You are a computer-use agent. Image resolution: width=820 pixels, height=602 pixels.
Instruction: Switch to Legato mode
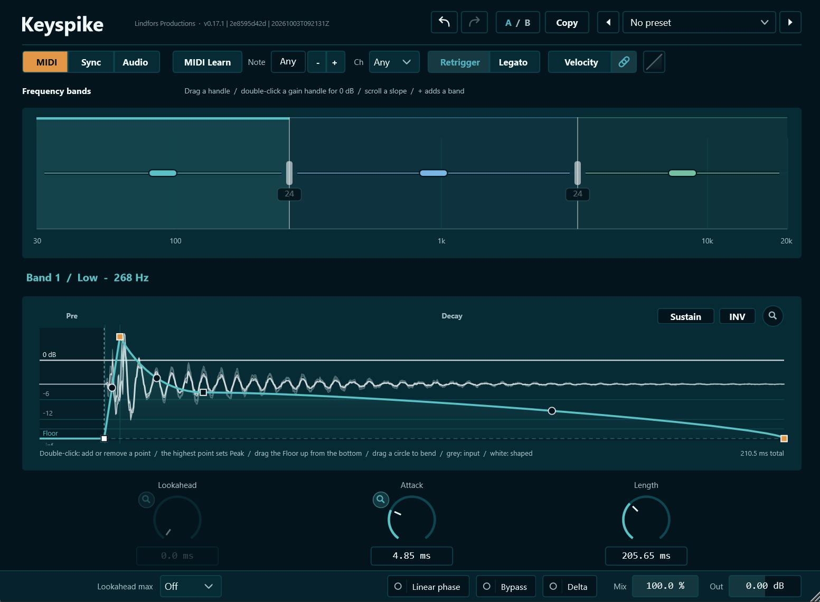[514, 62]
